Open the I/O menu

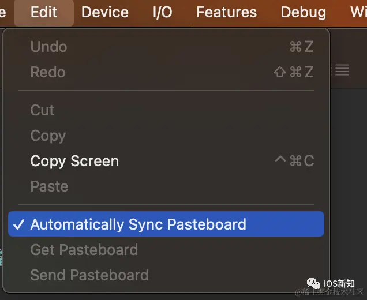pyautogui.click(x=162, y=12)
